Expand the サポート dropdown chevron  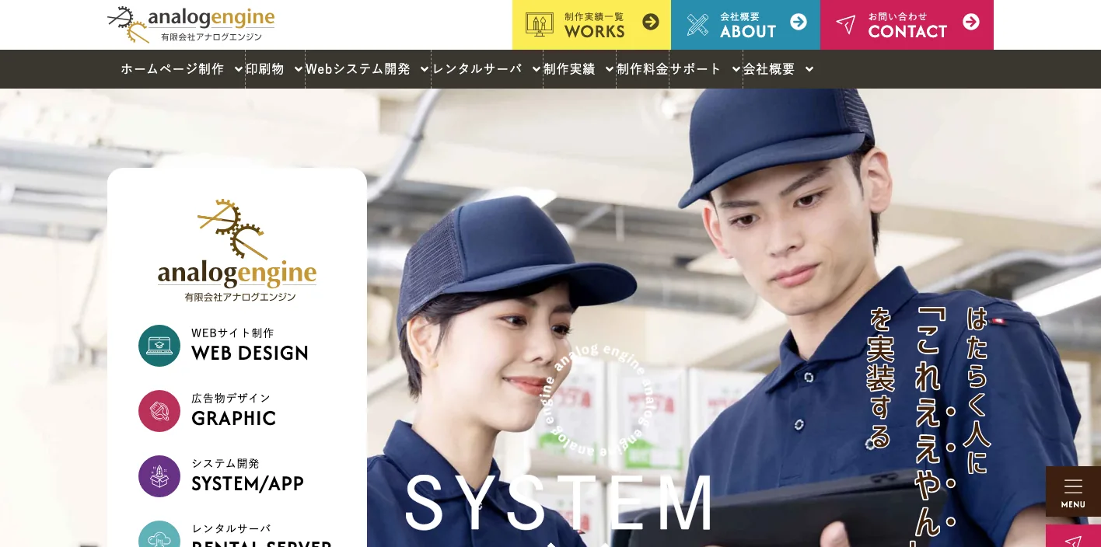click(x=736, y=69)
